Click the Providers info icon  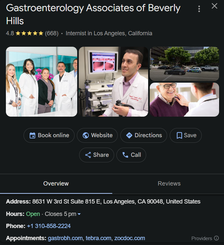[x=216, y=238]
